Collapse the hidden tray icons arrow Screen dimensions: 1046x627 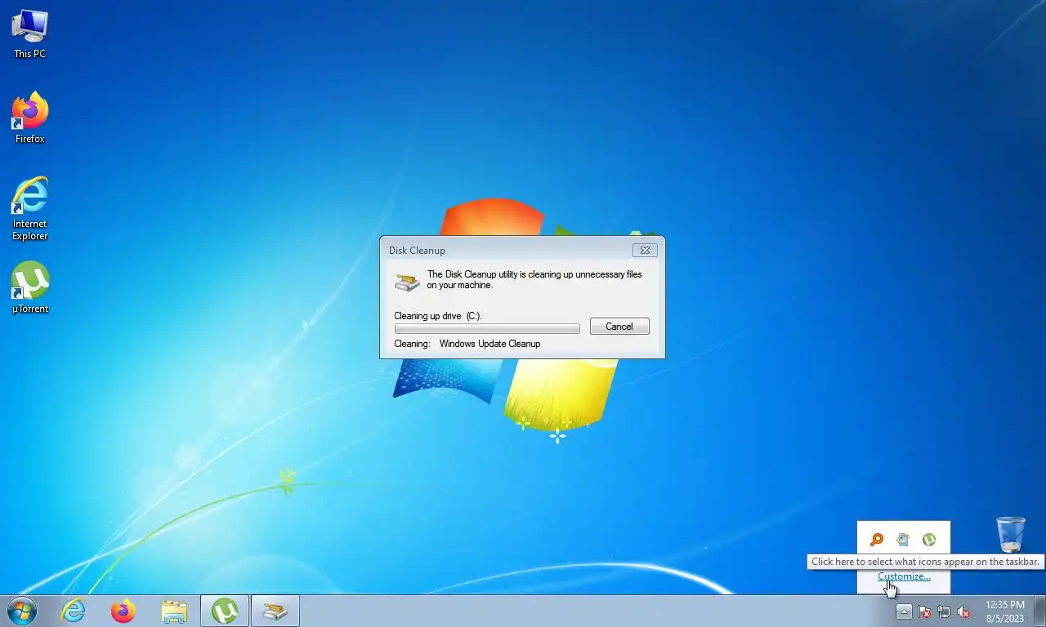point(904,611)
